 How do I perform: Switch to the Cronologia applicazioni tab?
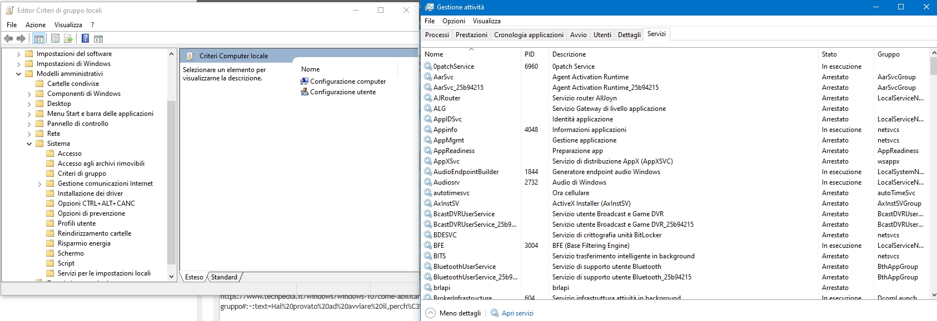click(529, 35)
